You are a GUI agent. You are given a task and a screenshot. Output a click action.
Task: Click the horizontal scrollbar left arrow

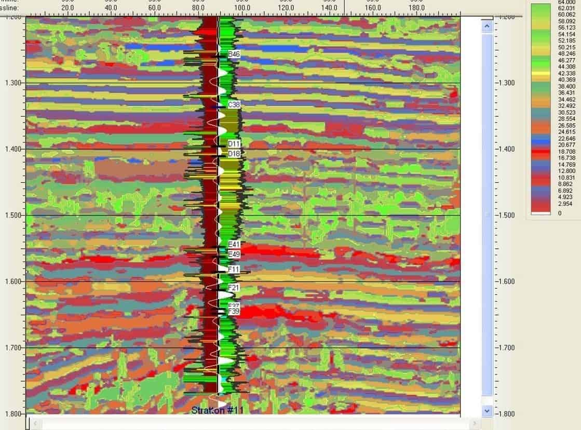[35, 423]
